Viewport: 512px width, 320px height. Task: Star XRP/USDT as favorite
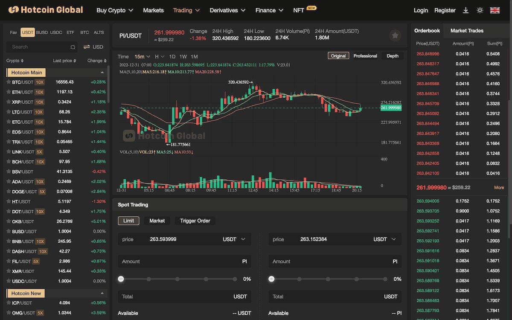8,102
